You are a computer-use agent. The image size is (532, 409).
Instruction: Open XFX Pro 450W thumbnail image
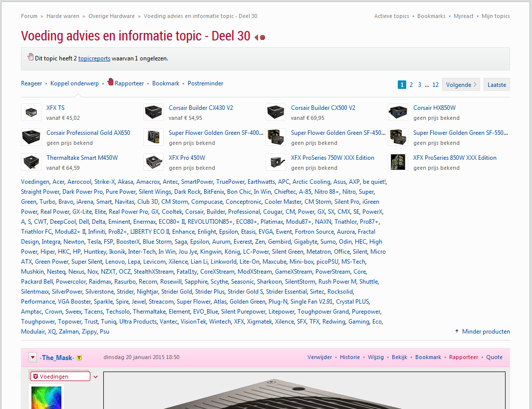(x=153, y=162)
